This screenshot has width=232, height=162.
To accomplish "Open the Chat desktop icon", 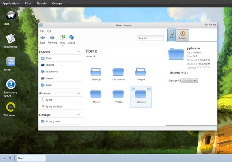I will tap(10, 15).
